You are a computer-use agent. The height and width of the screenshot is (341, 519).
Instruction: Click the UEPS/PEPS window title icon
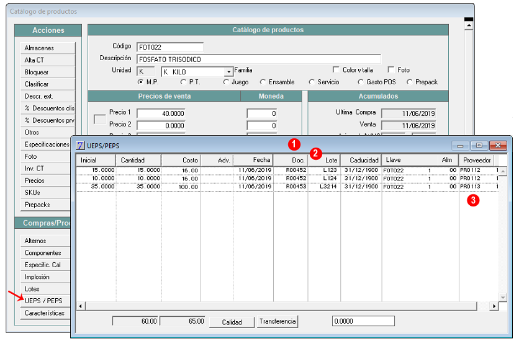point(79,145)
